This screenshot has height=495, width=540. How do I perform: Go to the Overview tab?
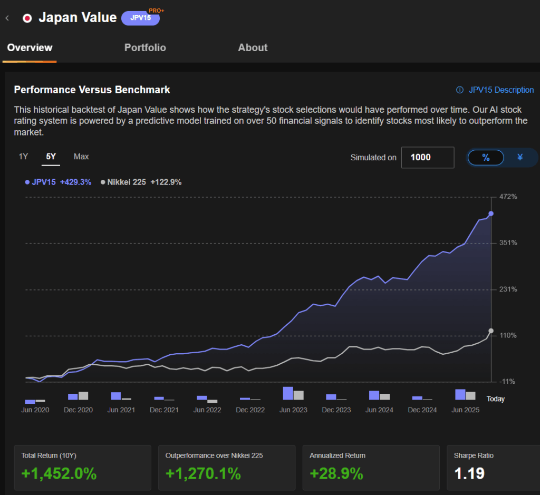click(x=30, y=47)
